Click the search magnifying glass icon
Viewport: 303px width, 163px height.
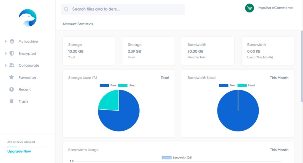click(66, 9)
